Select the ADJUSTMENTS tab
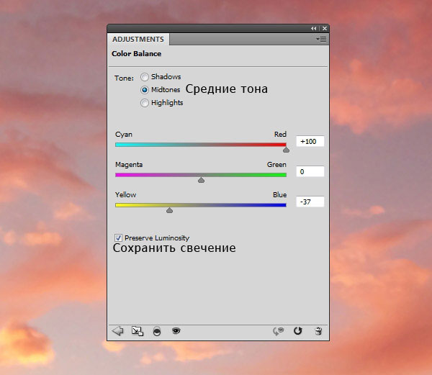432x375 pixels. 138,40
